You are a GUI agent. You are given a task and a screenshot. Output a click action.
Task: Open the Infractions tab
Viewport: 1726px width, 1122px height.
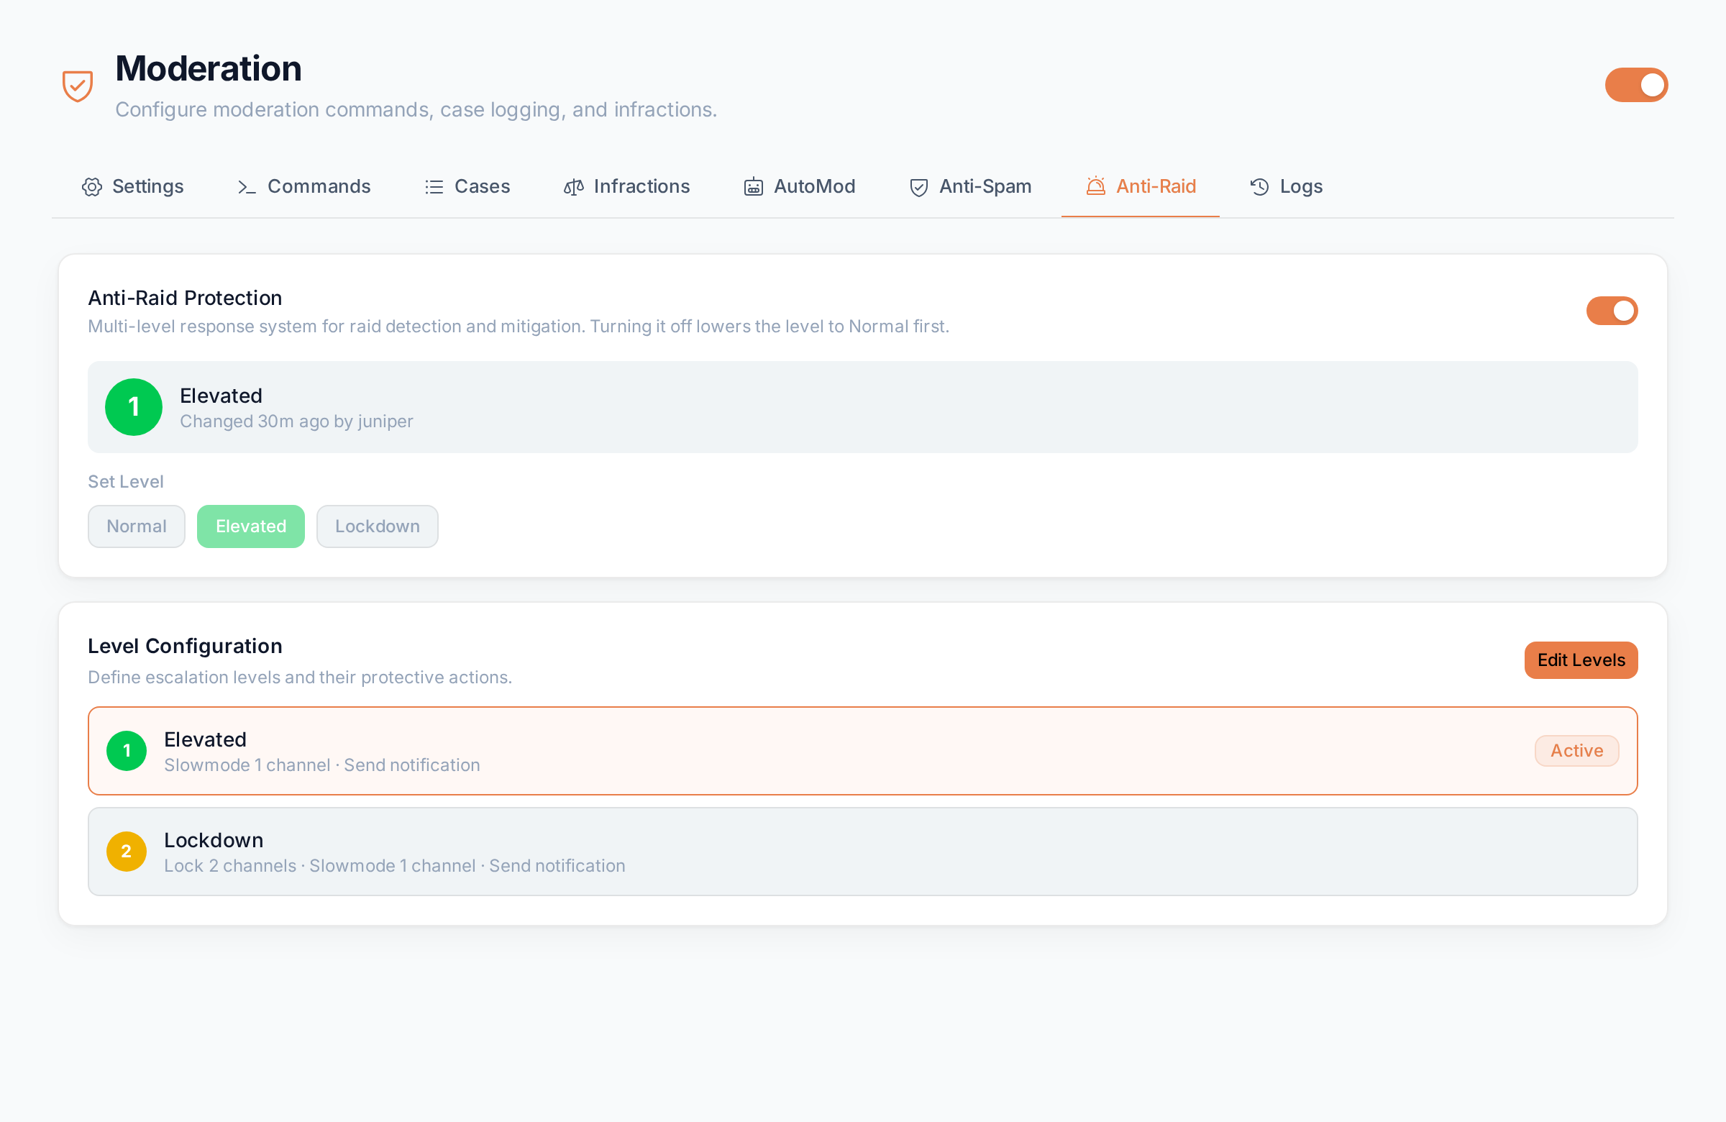(626, 186)
